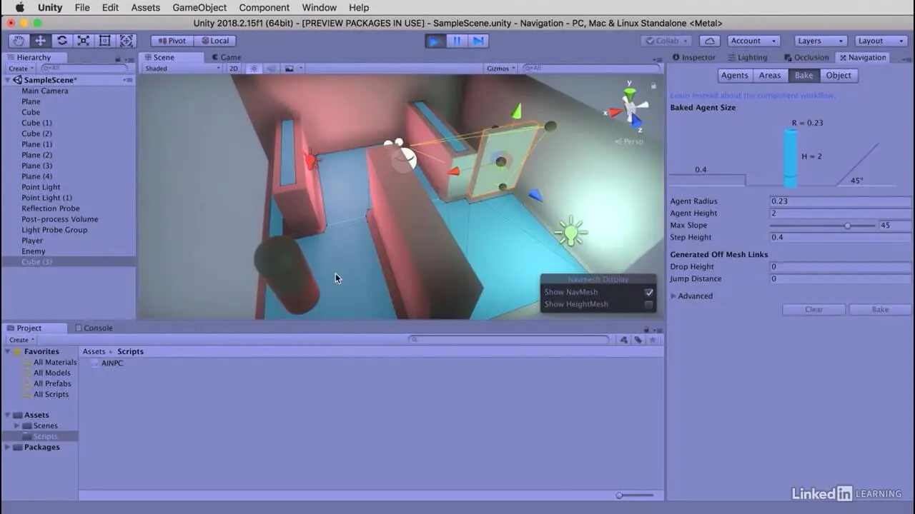Select Enemy in the Hierarchy
Screen dimensions: 915x514
(34, 251)
